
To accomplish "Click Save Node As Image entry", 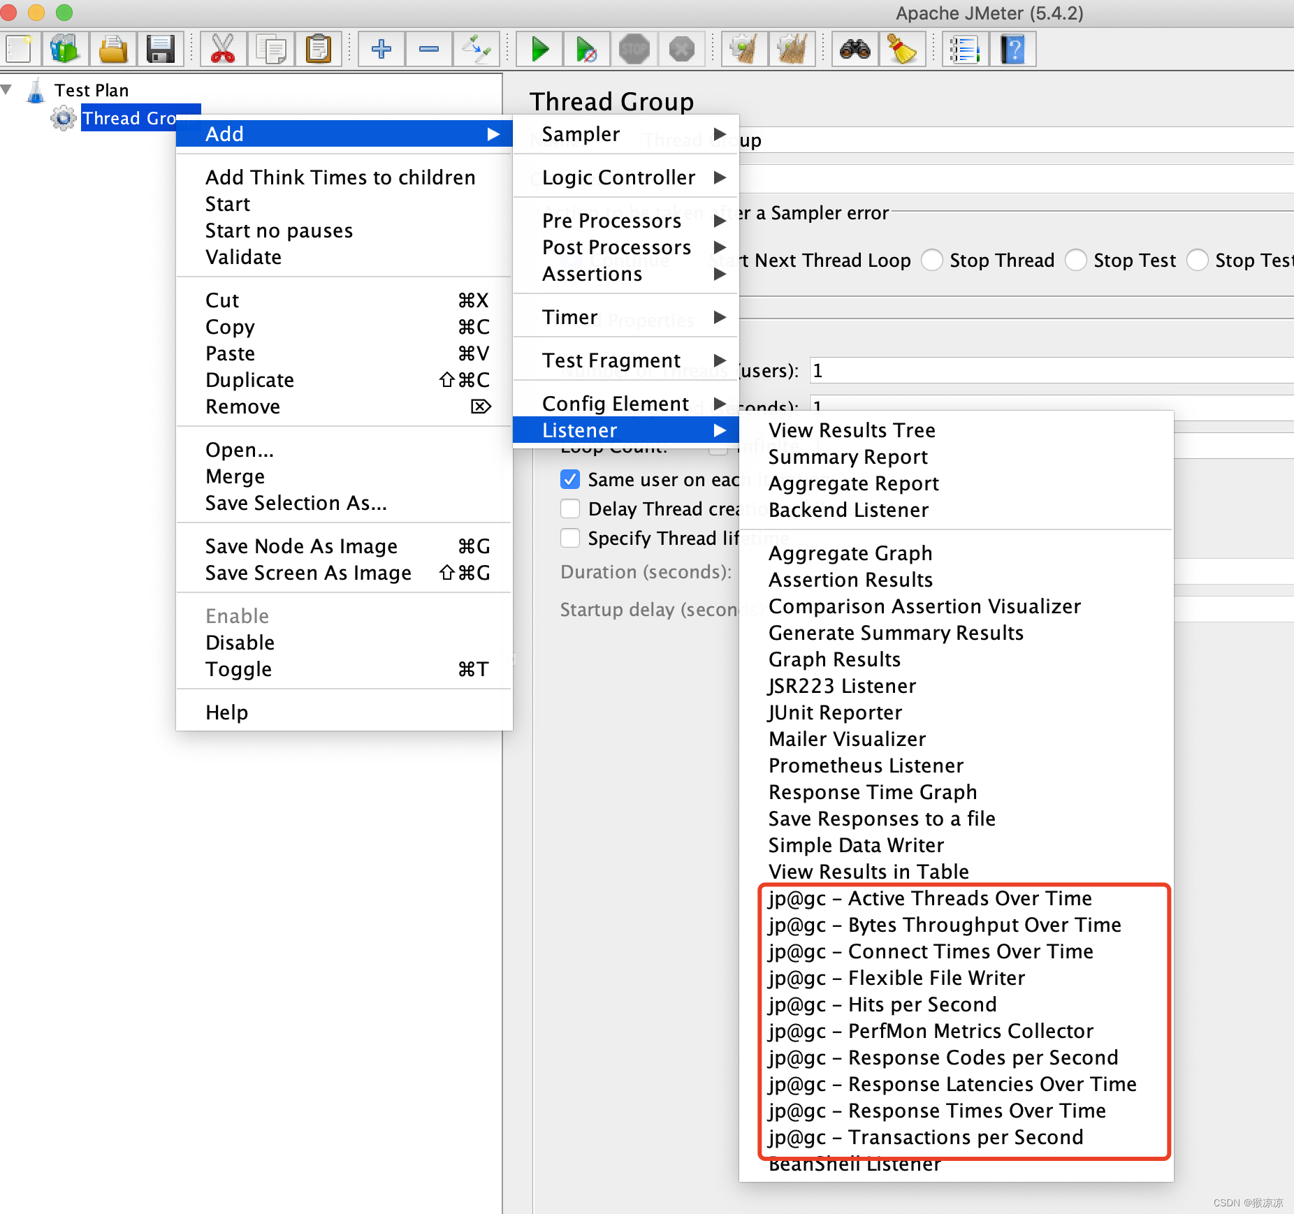I will click(344, 546).
